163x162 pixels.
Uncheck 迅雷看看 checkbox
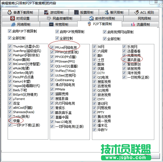(124, 51)
